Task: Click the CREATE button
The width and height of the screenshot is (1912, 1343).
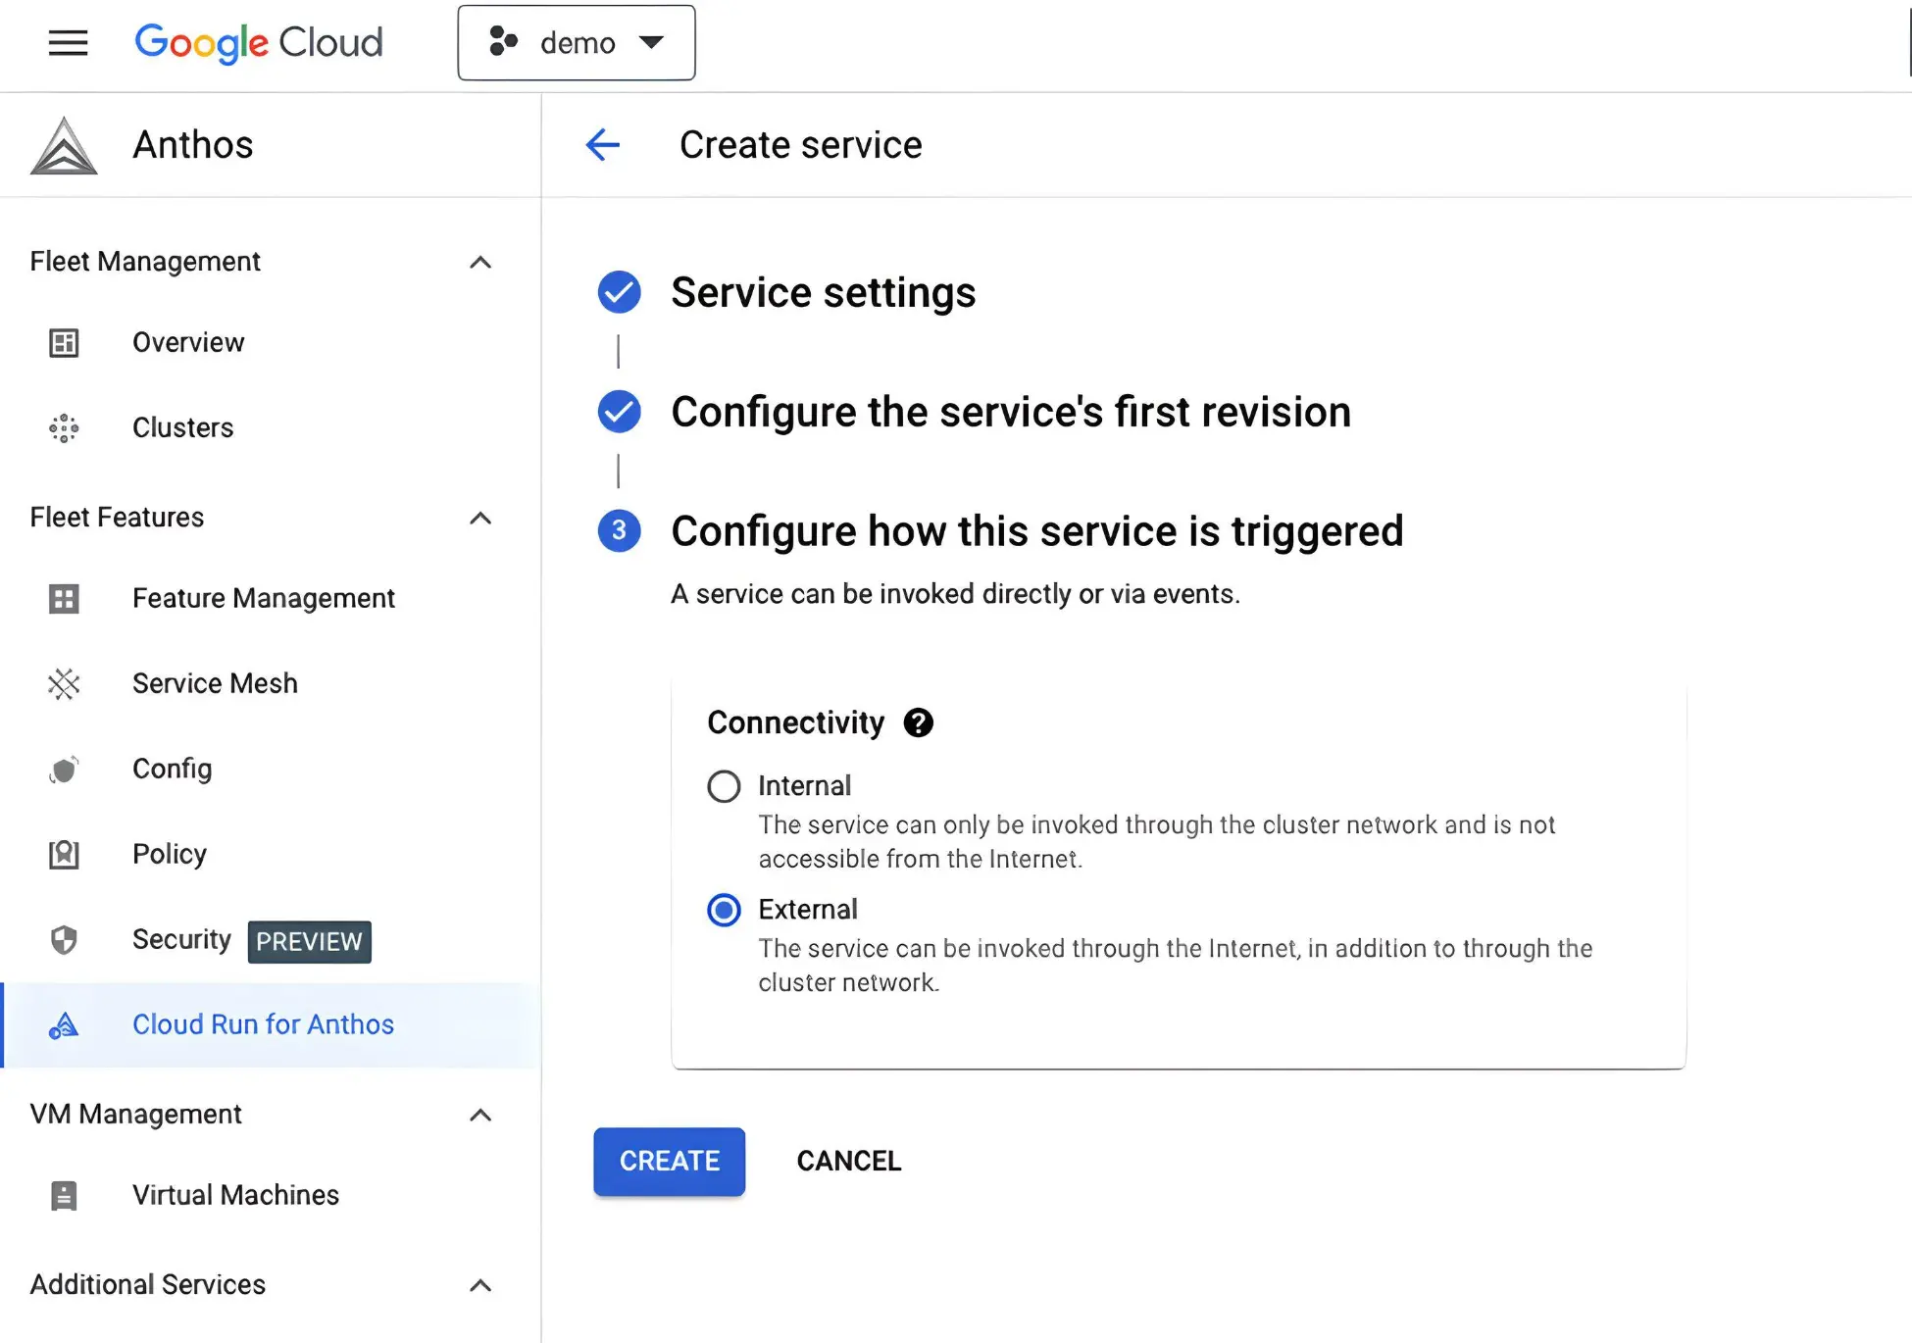Action: 669,1161
